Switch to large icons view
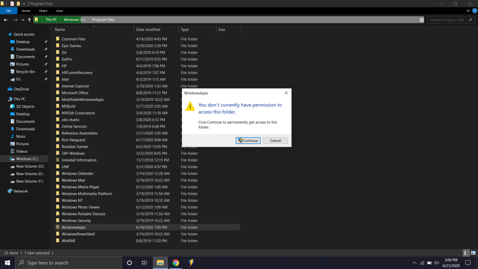 473,253
